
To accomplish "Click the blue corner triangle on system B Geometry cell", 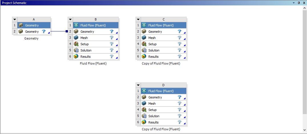I will click(x=117, y=33).
